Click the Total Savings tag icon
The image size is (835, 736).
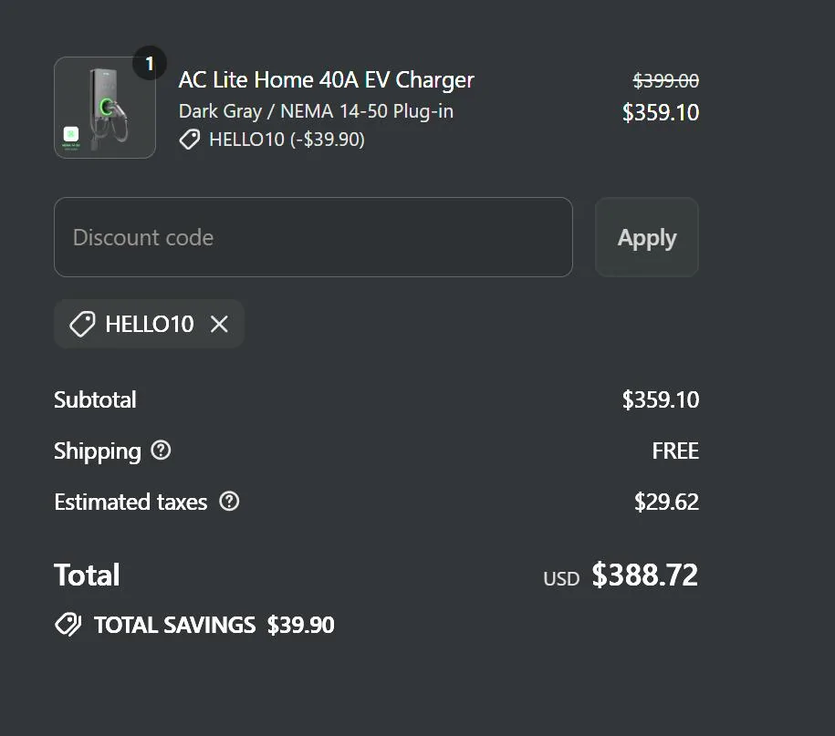[x=68, y=625]
